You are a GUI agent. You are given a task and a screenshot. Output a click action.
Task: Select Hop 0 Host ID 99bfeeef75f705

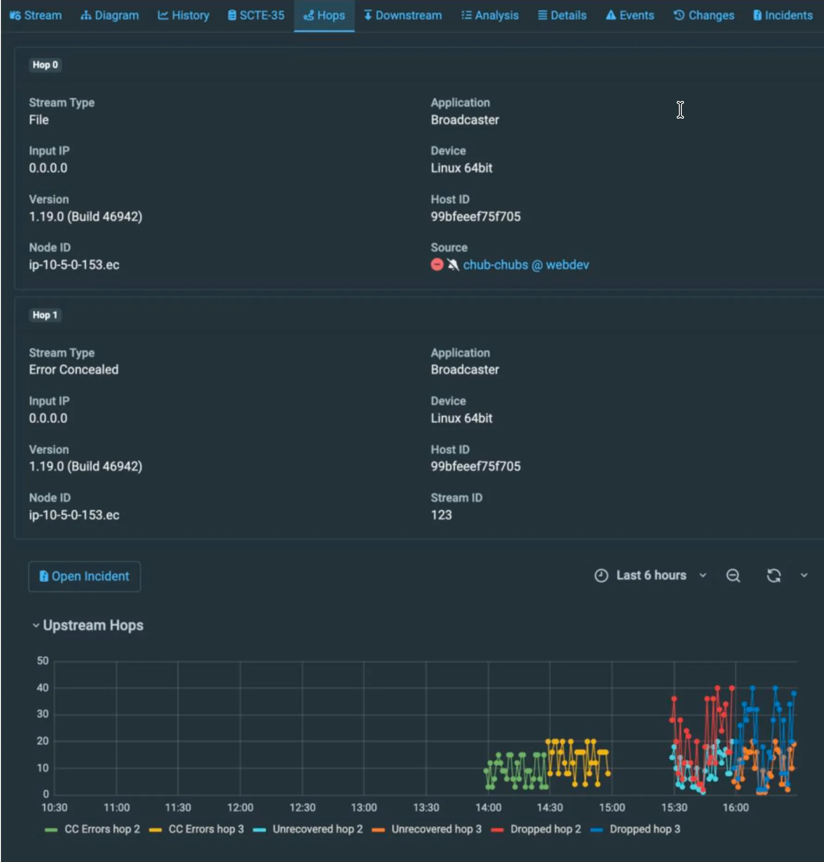click(475, 216)
